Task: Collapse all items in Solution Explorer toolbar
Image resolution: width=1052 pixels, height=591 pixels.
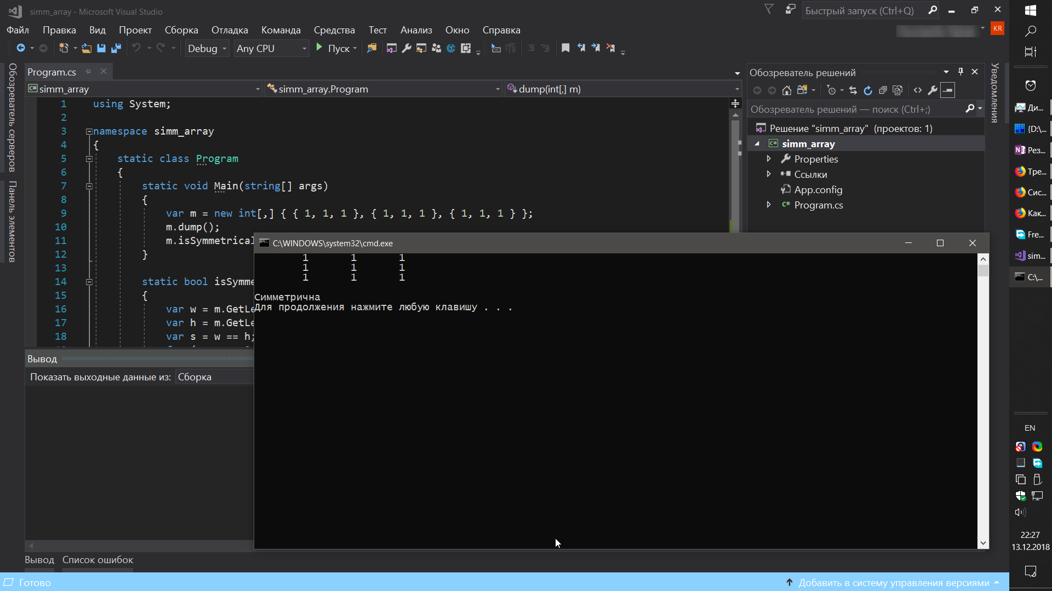Action: [883, 90]
